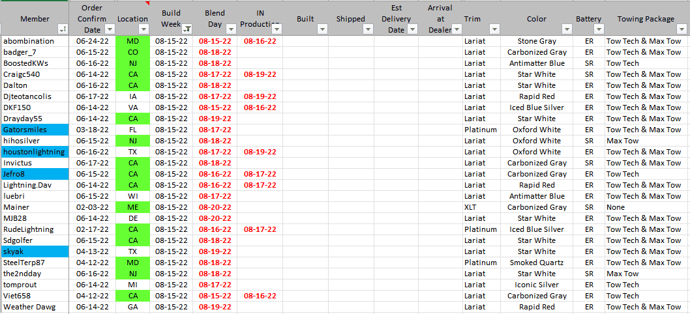Open the Blend Day filter arrow

(232, 29)
